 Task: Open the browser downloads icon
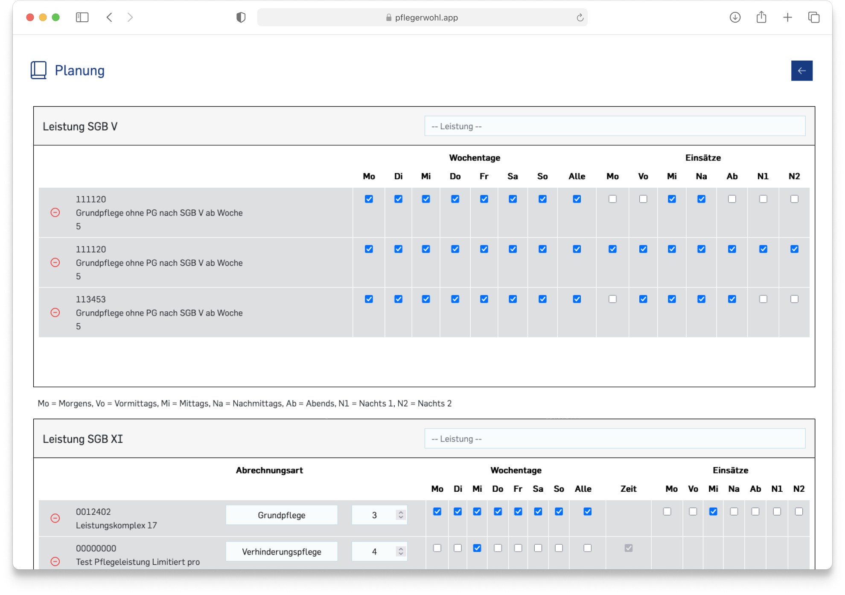[734, 17]
